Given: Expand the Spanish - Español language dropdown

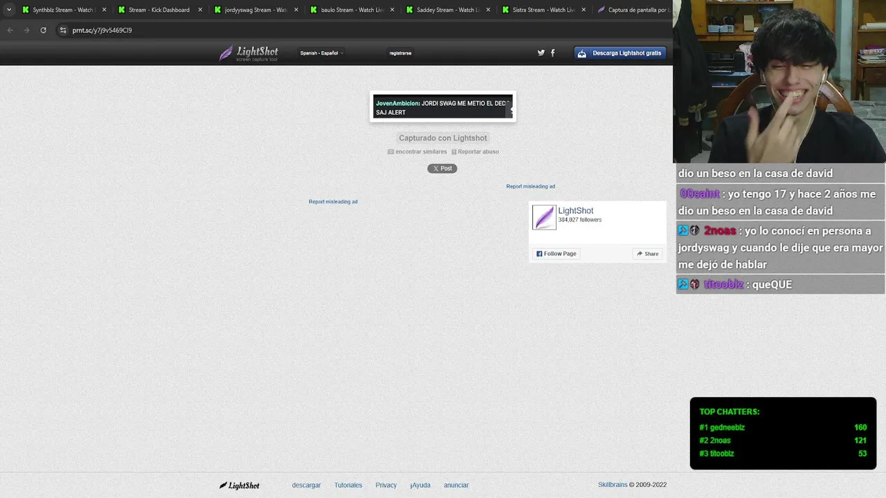Looking at the screenshot, I should click(321, 53).
